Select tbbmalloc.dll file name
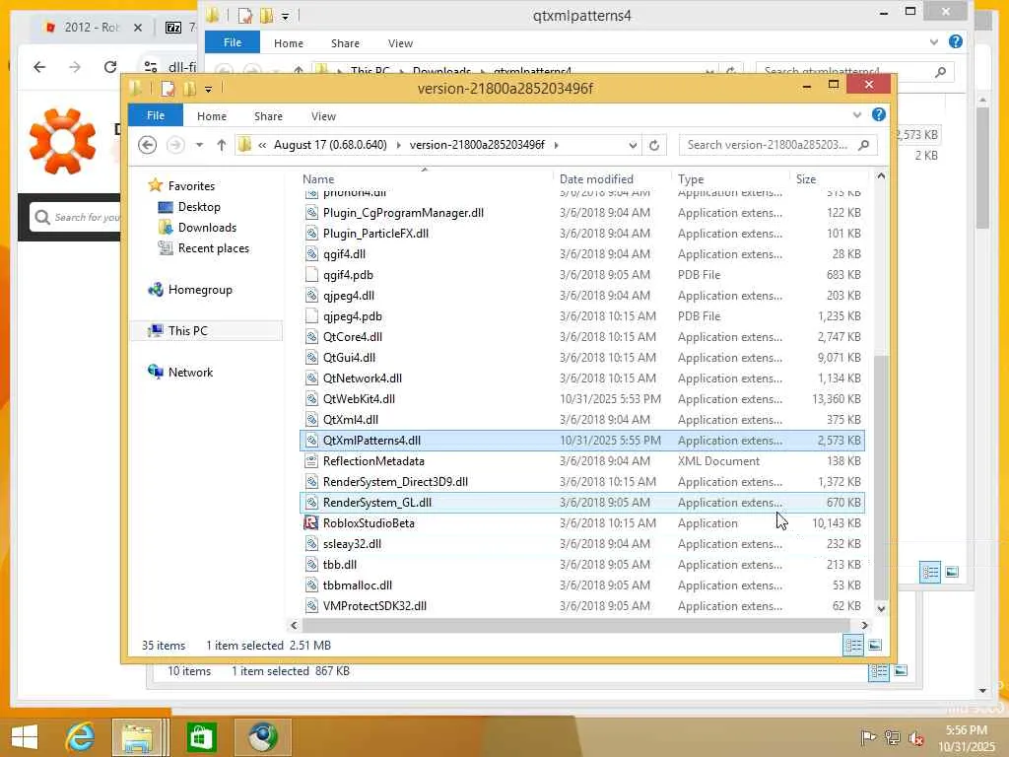 click(x=357, y=585)
